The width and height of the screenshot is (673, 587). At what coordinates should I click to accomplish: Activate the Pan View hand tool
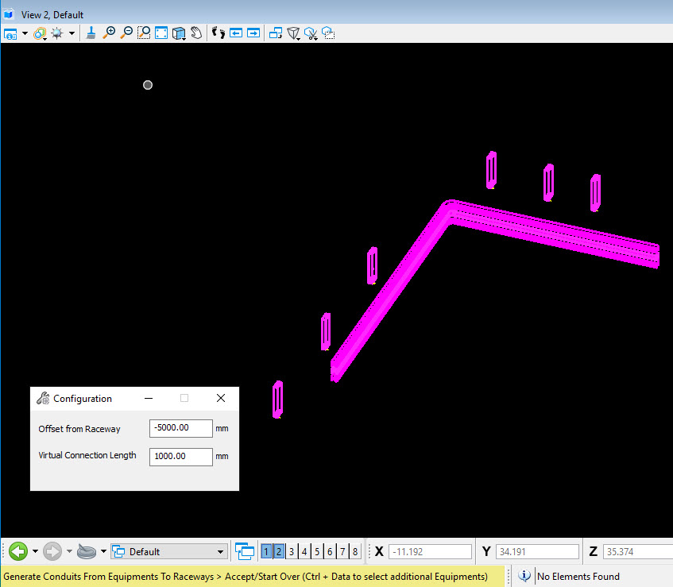coord(195,33)
